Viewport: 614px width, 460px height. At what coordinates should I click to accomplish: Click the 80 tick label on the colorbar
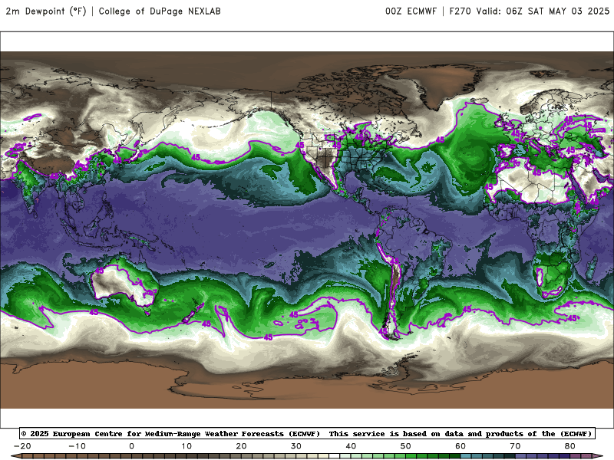pyautogui.click(x=570, y=446)
